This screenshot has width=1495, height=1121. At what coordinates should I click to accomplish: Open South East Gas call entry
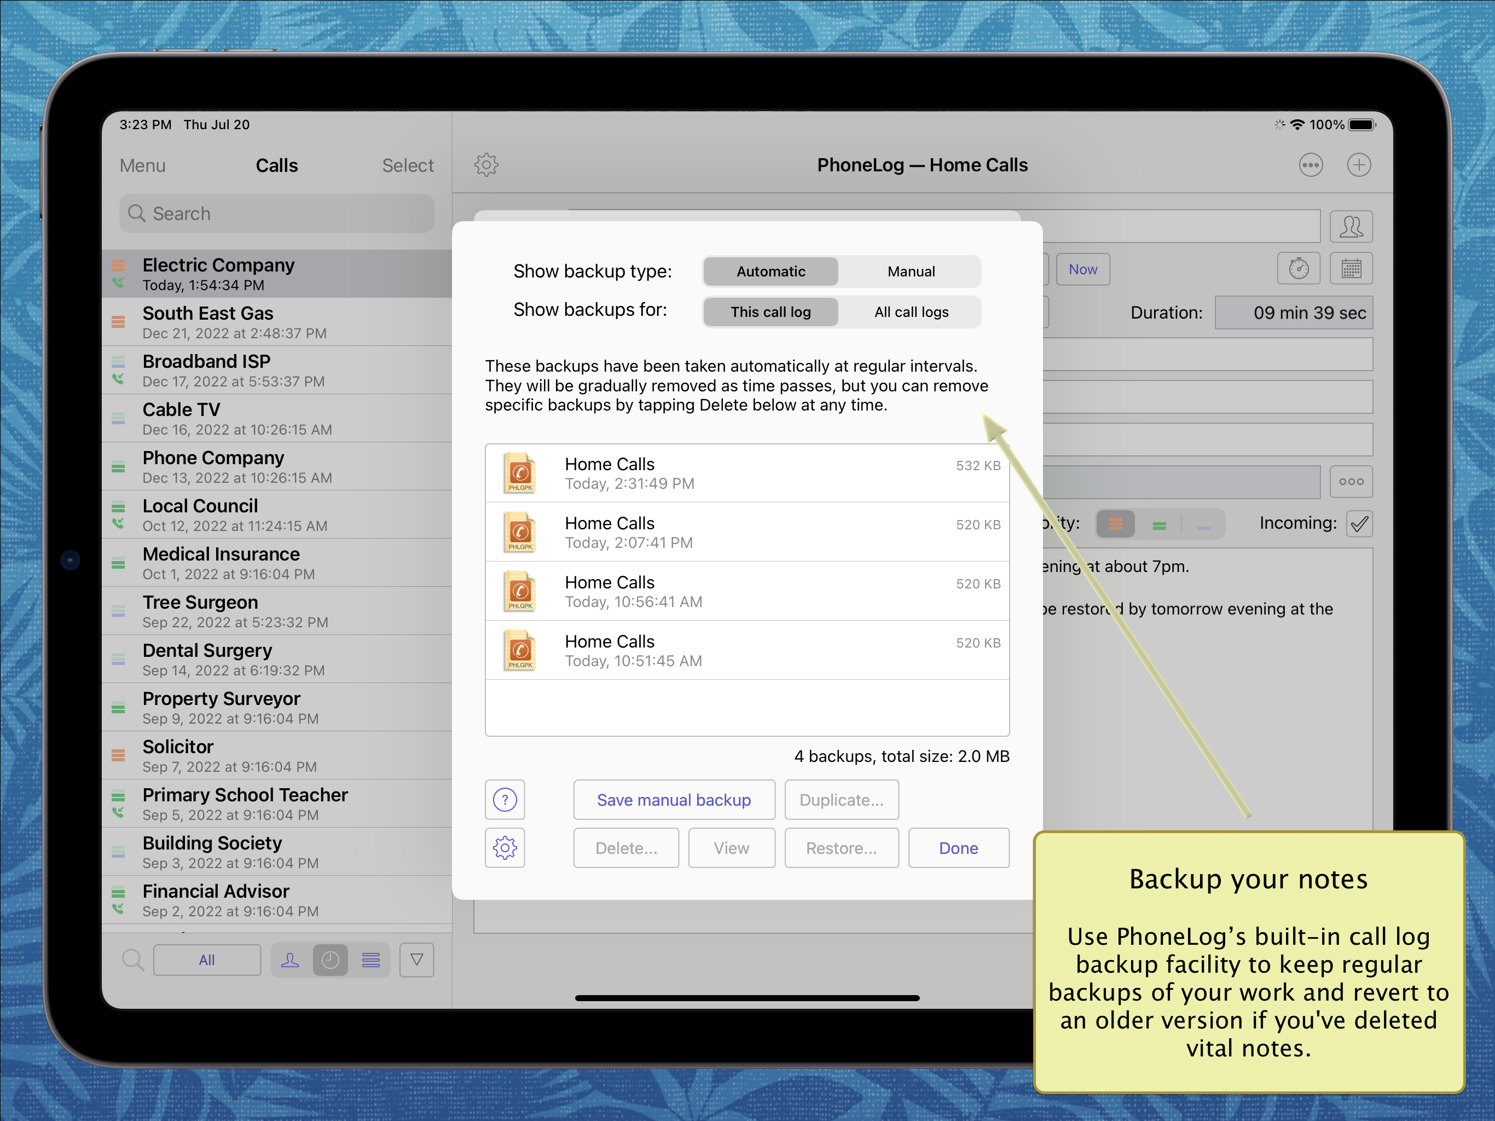point(277,322)
